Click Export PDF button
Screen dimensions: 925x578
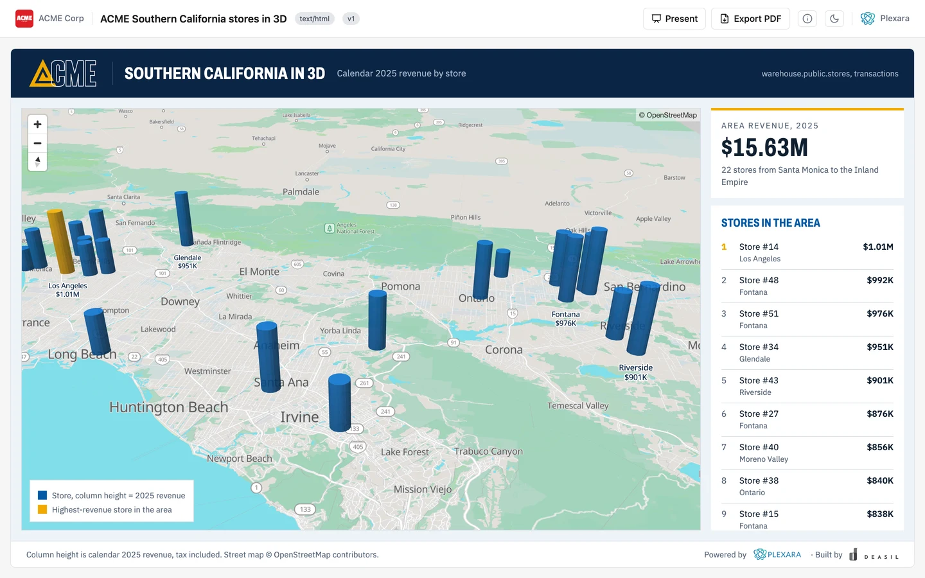pyautogui.click(x=750, y=19)
